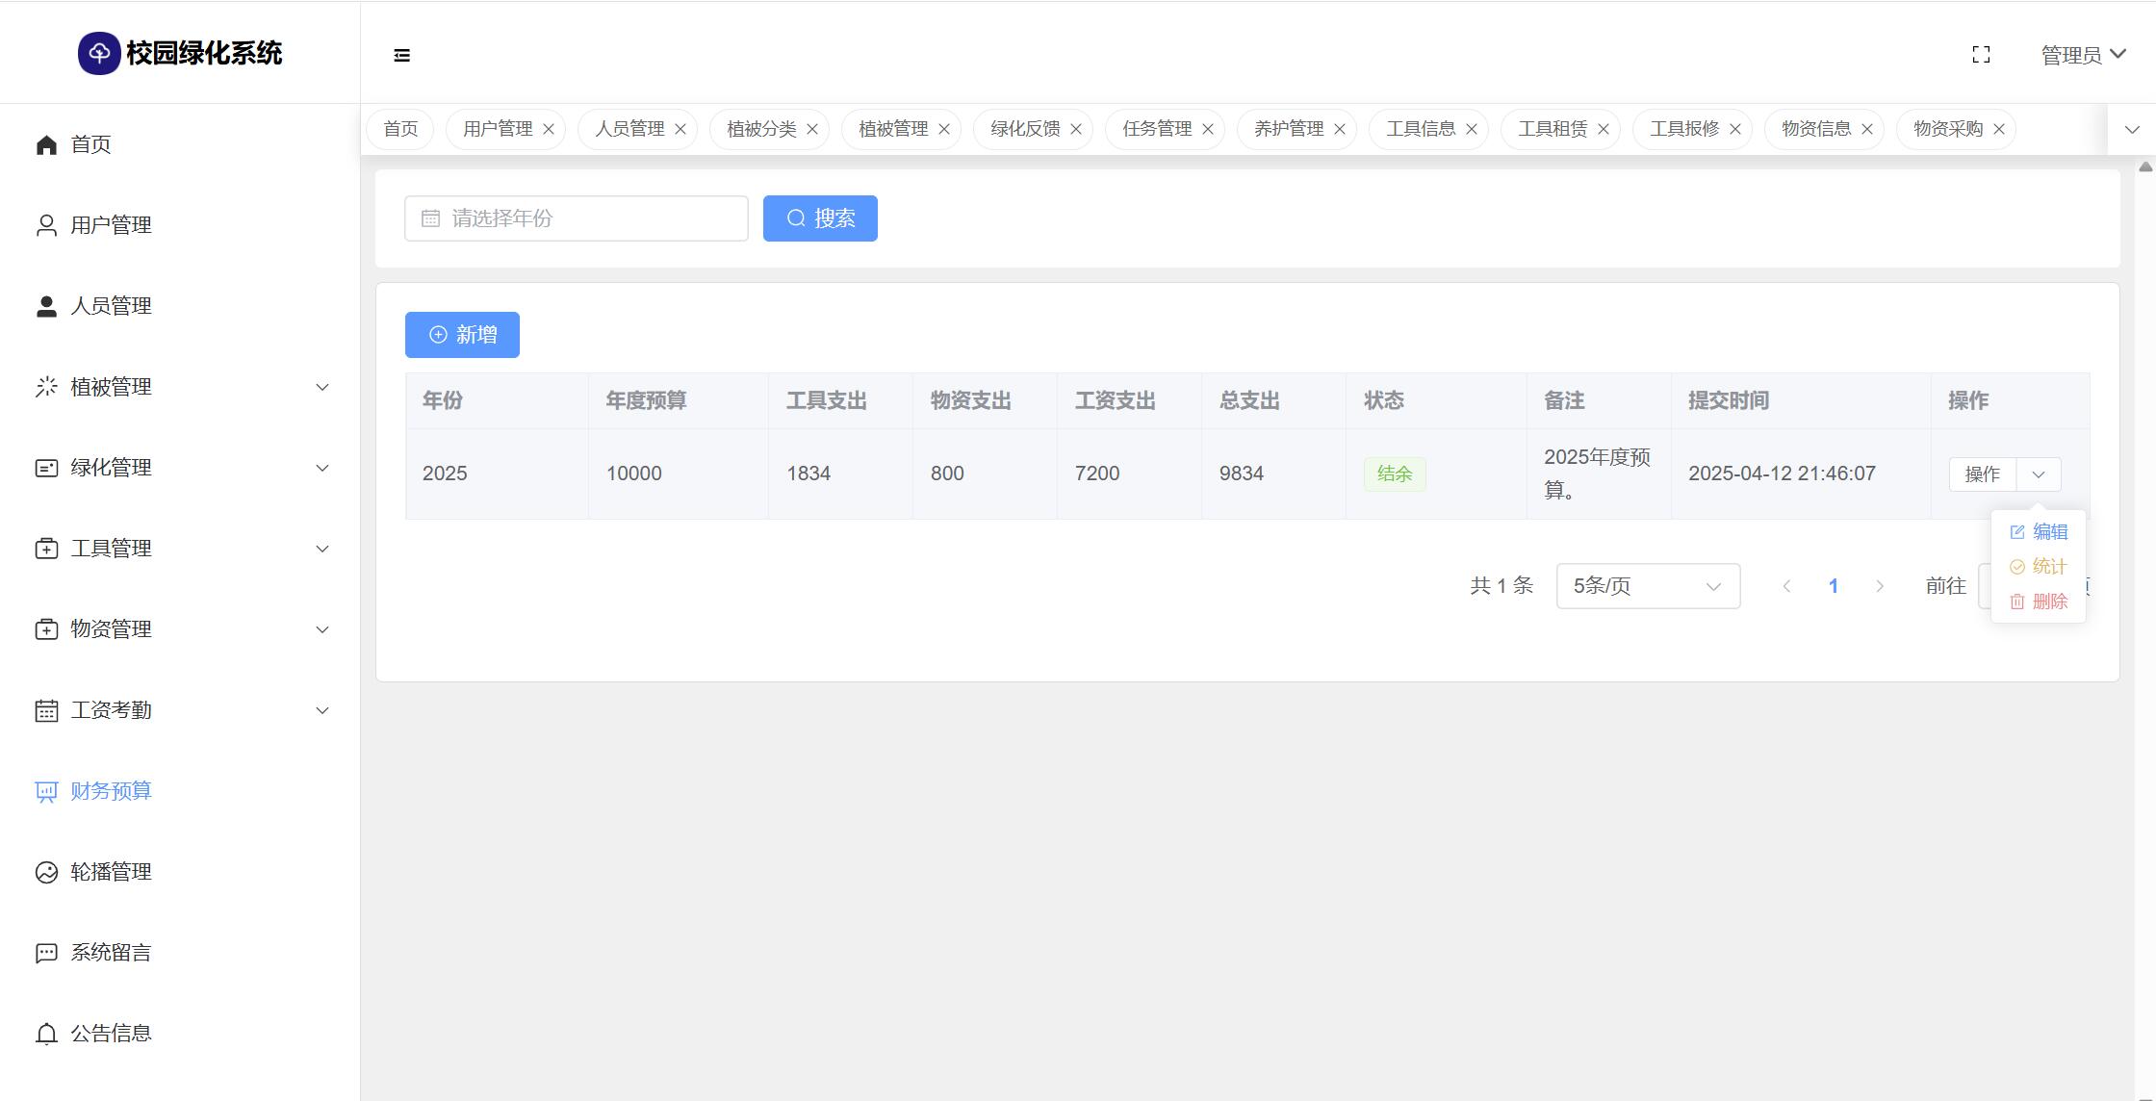The image size is (2156, 1101).
Task: Click the 新增 button
Action: coord(462,335)
